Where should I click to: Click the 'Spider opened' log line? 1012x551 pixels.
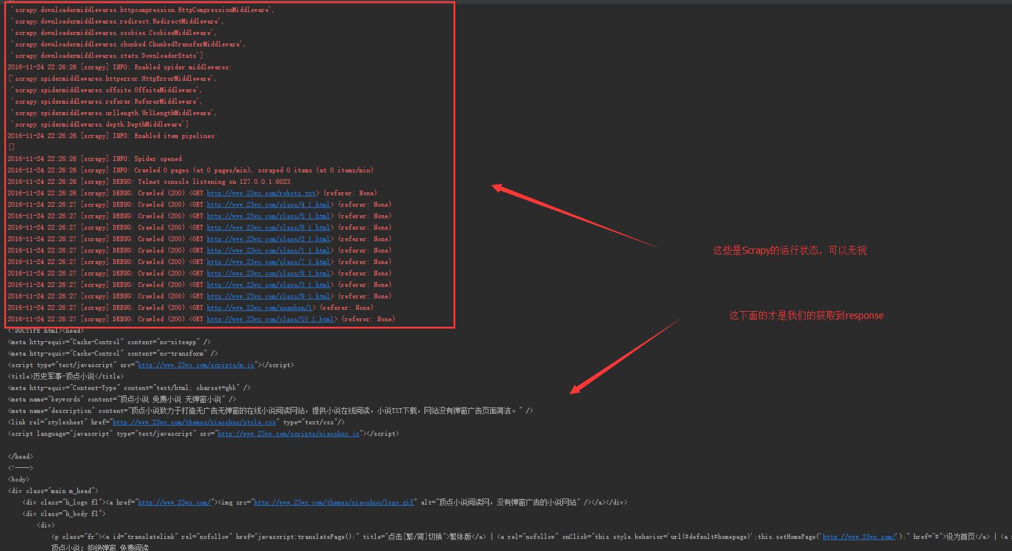pyautogui.click(x=95, y=159)
